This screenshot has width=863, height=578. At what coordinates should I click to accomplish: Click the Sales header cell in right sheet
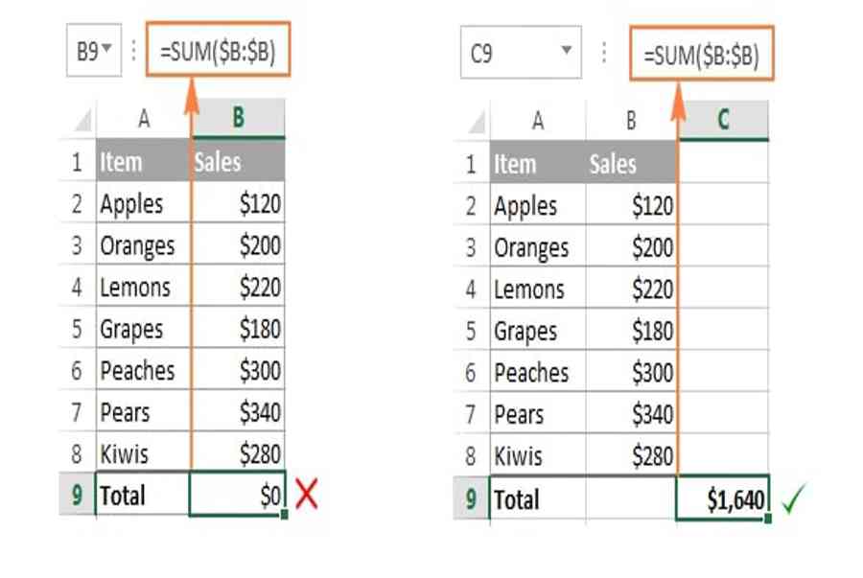click(x=631, y=163)
